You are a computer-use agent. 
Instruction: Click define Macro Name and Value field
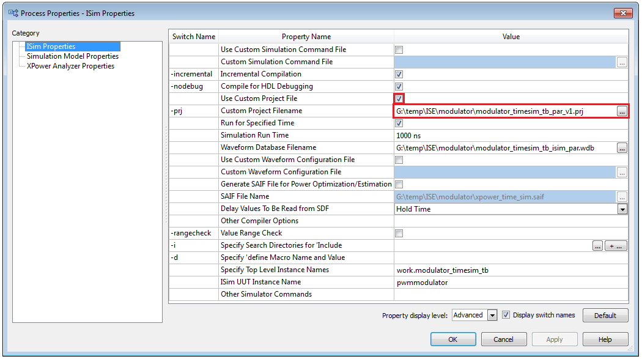click(x=511, y=258)
